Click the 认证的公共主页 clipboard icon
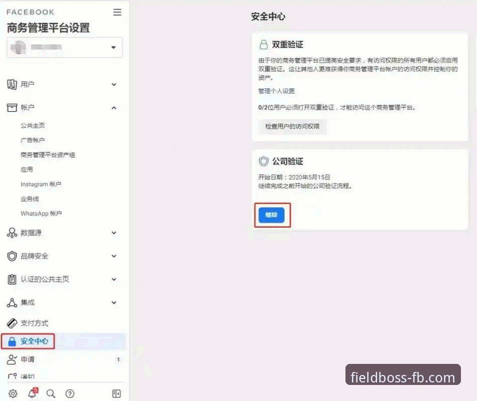 12,279
